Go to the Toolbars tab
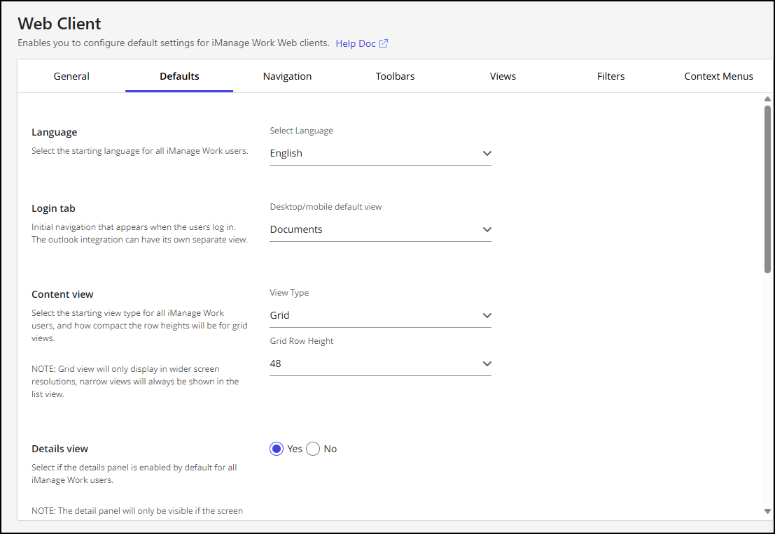Screen dimensions: 775x534 pos(395,76)
